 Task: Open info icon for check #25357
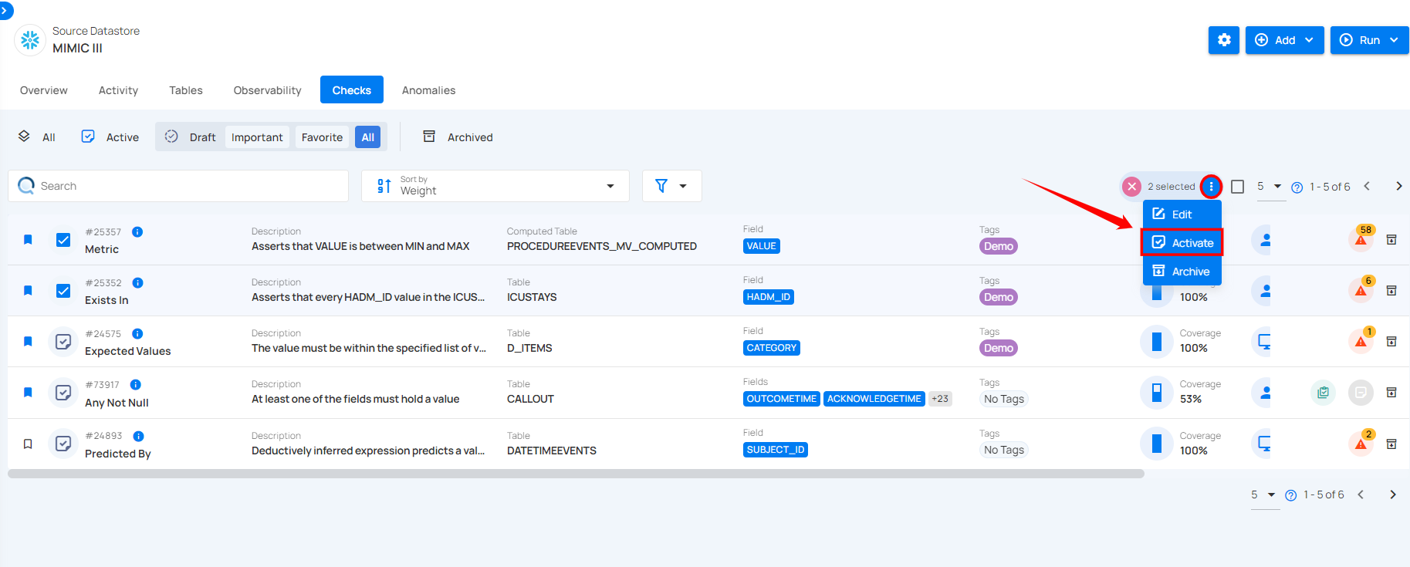click(x=137, y=231)
